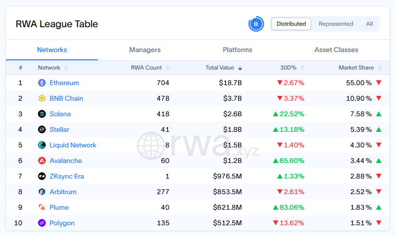The width and height of the screenshot is (396, 236).
Task: Sort by the Total Value column arrow
Action: pyautogui.click(x=240, y=68)
